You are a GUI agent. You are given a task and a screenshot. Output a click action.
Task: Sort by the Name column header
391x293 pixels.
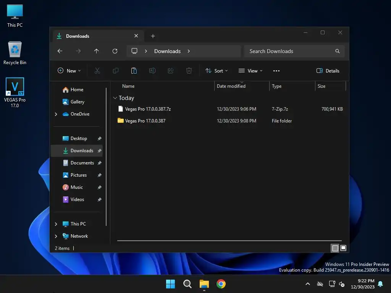click(165, 86)
